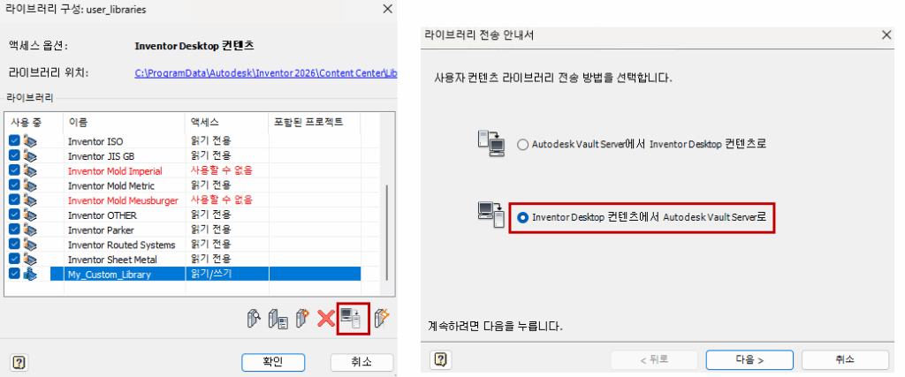The width and height of the screenshot is (905, 377).
Task: Click the library list vertical scrollbar
Action: click(388, 231)
